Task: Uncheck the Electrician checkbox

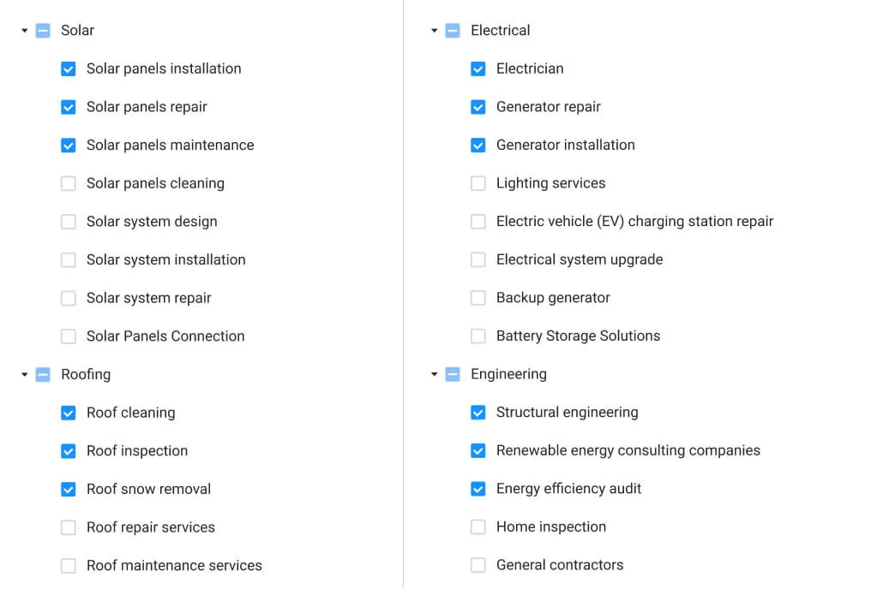Action: 478,69
